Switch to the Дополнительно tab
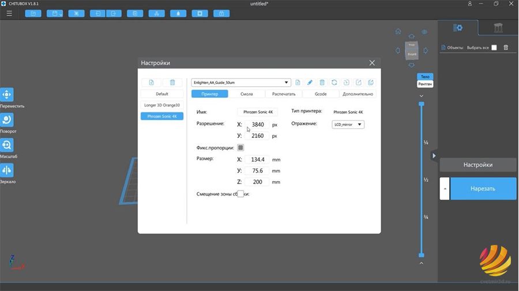The height and width of the screenshot is (291, 519). tap(358, 94)
